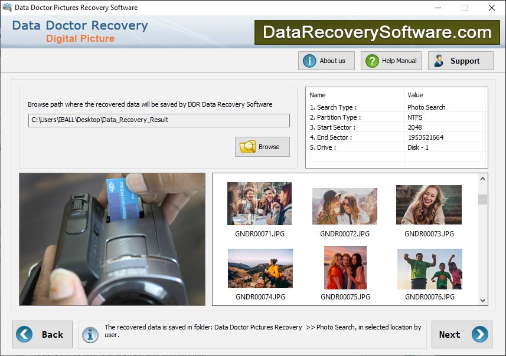Image resolution: width=506 pixels, height=356 pixels.
Task: Click the Browse button
Action: pos(262,147)
